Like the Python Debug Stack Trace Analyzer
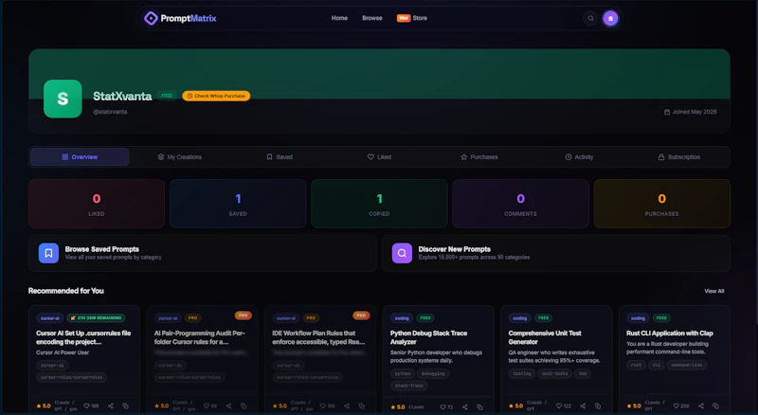 pos(446,406)
